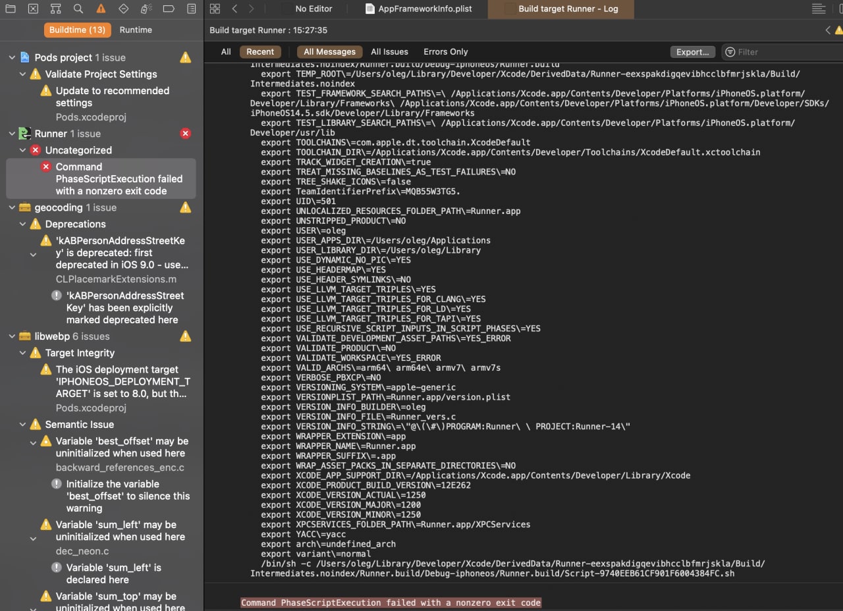The height and width of the screenshot is (611, 843).
Task: Click the highlighted PhaseScriptExecution failed log line
Action: tap(391, 602)
